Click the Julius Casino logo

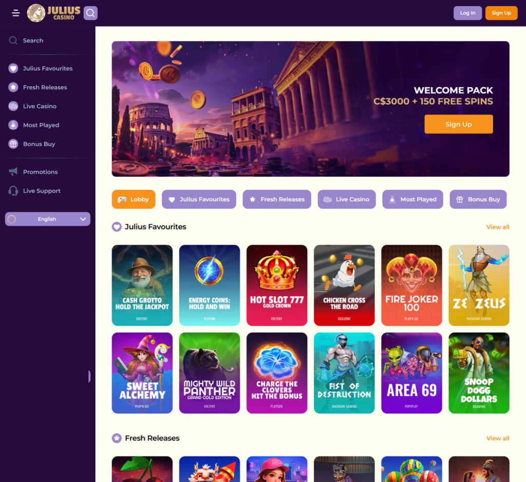[x=53, y=13]
